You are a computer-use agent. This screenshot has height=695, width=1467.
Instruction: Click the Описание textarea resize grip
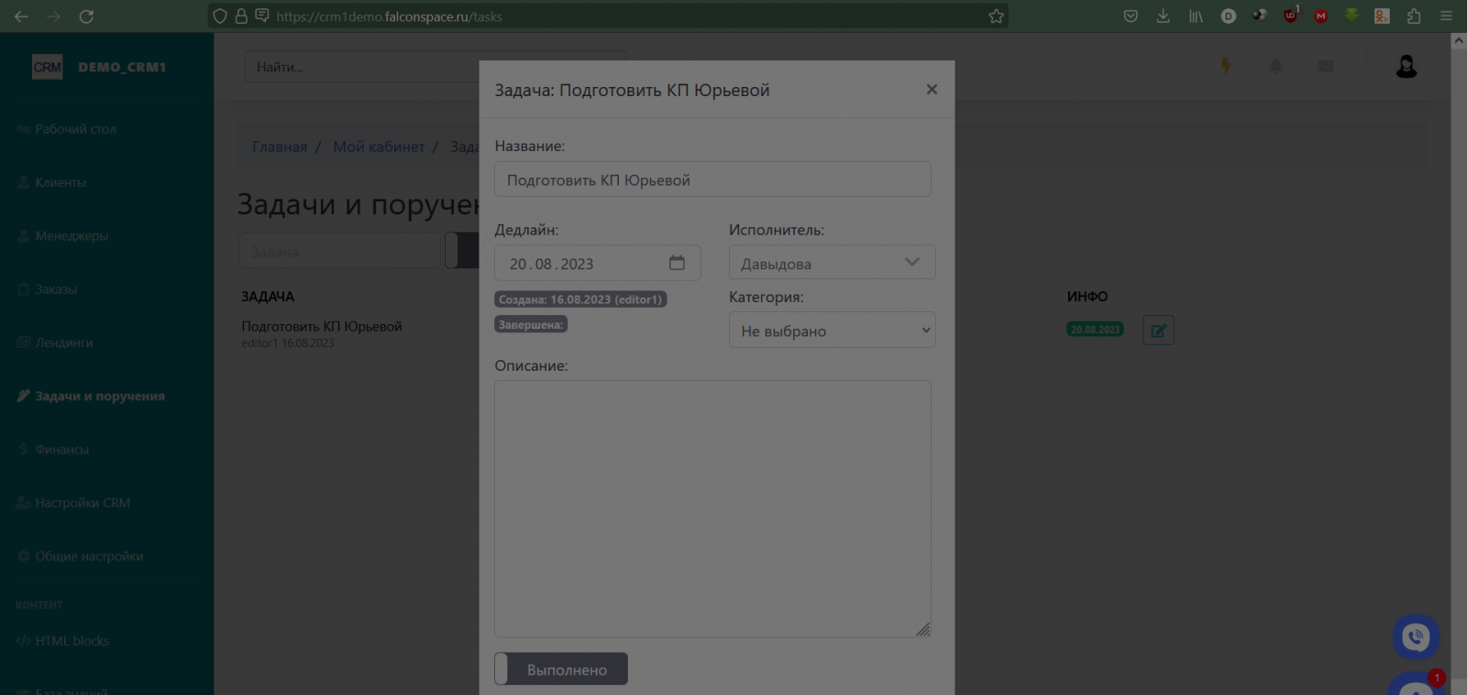922,629
